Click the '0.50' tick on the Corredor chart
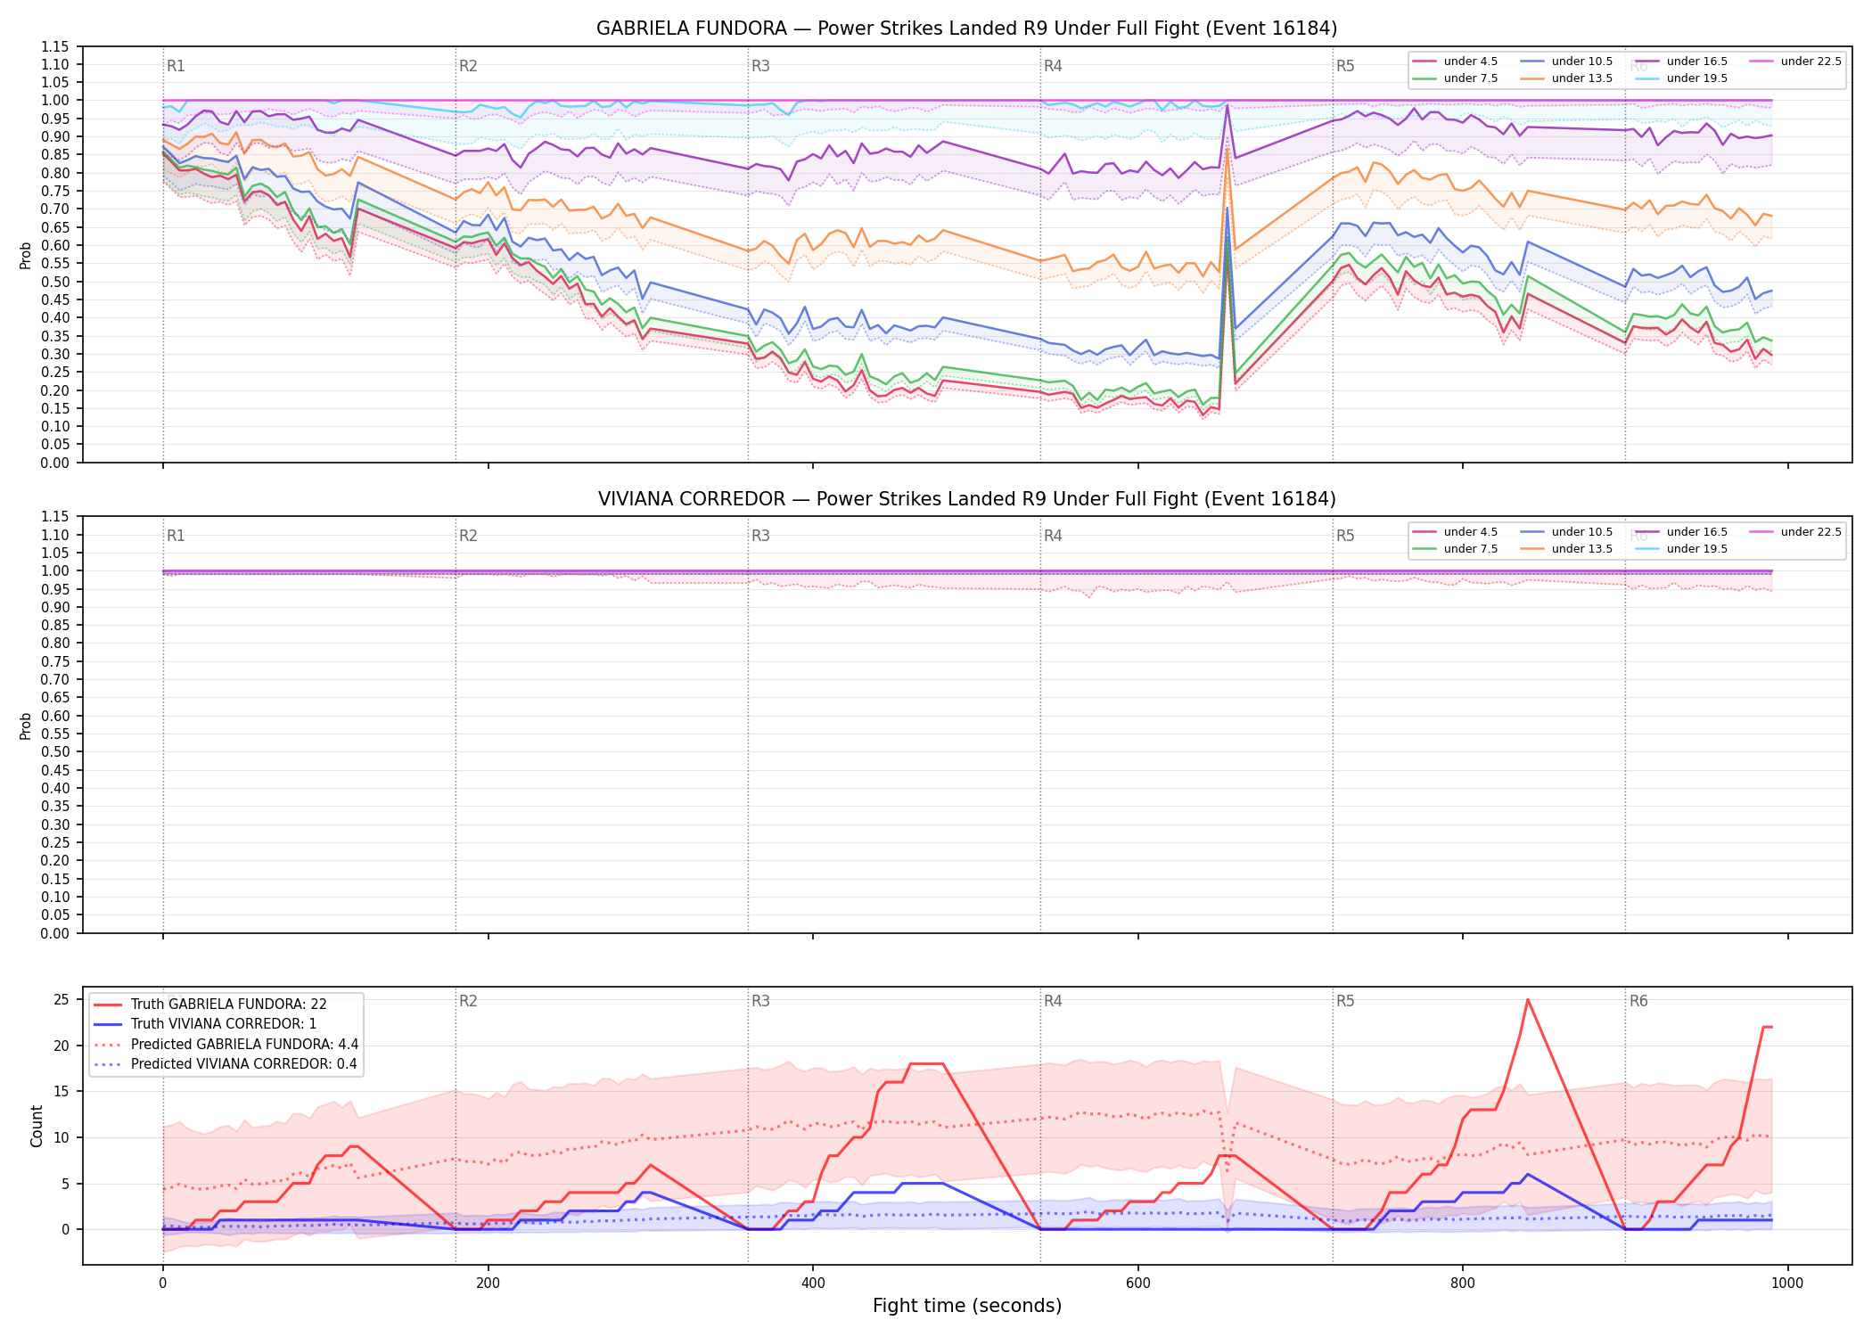 click(55, 751)
